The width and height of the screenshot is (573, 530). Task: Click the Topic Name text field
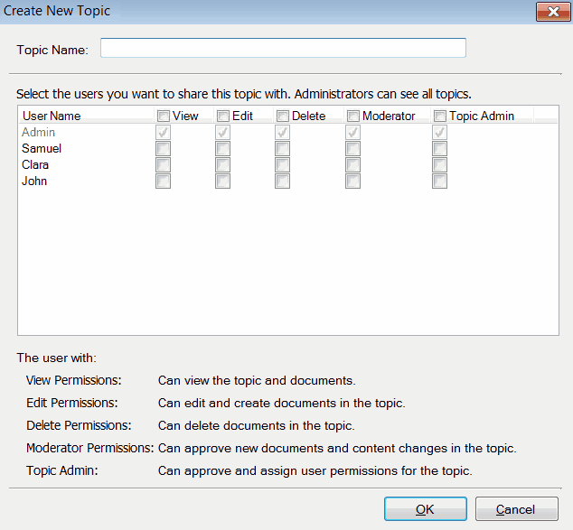click(x=283, y=48)
